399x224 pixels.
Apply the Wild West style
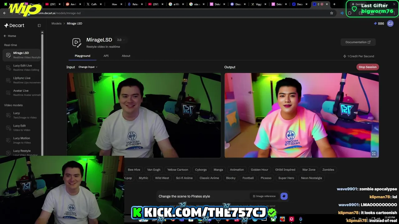tap(162, 178)
